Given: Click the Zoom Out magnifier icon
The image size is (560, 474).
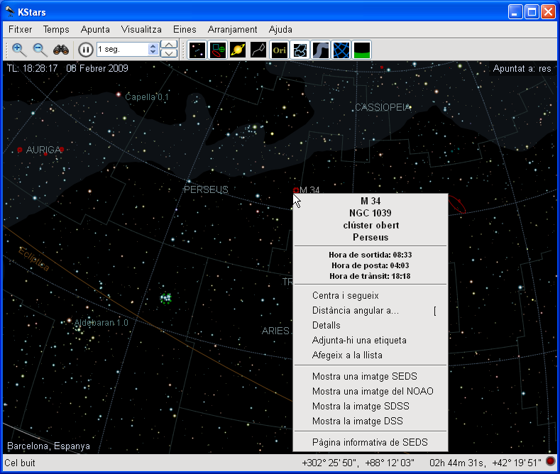Looking at the screenshot, I should (40, 50).
